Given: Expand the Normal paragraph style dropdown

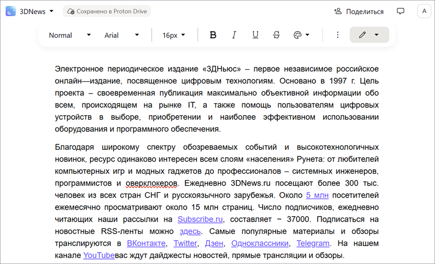Looking at the screenshot, I should [70, 35].
